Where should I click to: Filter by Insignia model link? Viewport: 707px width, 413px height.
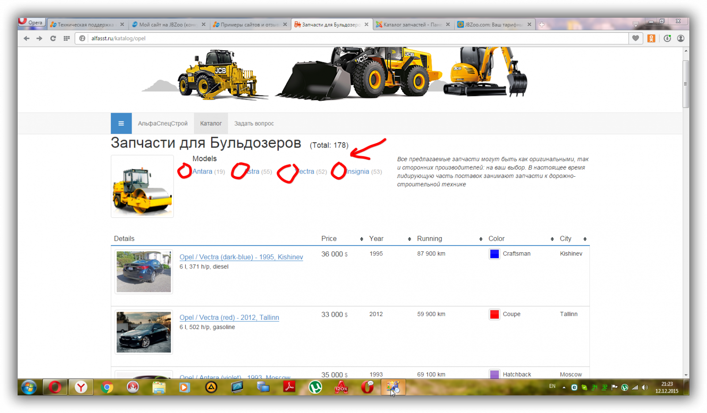[x=358, y=171]
